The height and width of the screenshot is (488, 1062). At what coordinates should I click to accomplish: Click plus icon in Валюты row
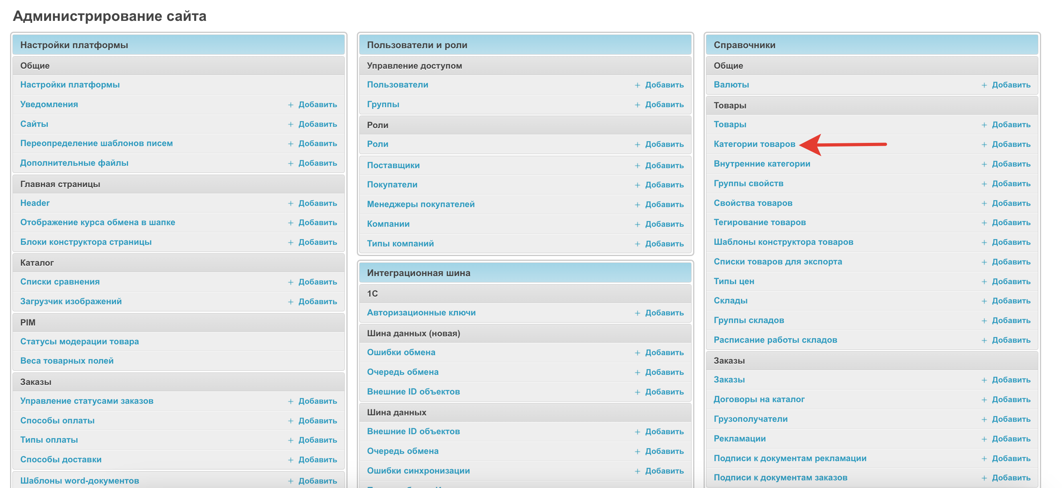tap(984, 85)
